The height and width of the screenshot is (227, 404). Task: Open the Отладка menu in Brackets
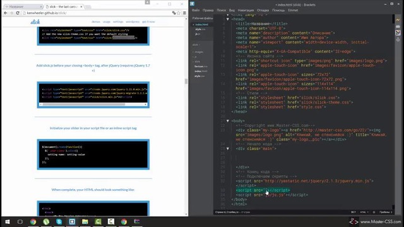263,10
